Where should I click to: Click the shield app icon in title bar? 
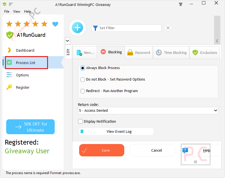(4, 4)
